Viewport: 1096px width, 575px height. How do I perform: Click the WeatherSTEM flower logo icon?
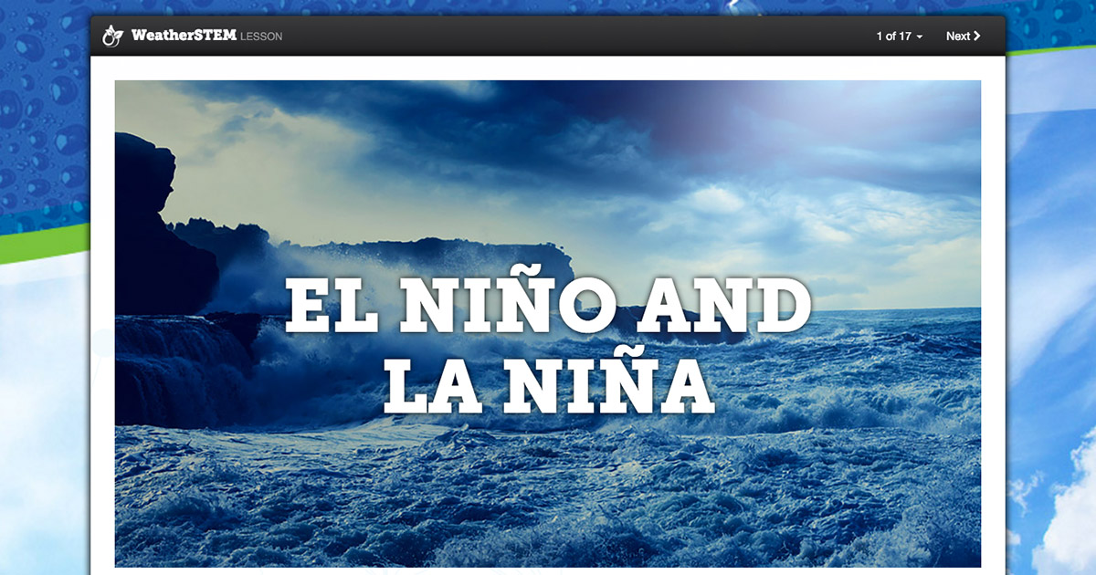coord(111,36)
